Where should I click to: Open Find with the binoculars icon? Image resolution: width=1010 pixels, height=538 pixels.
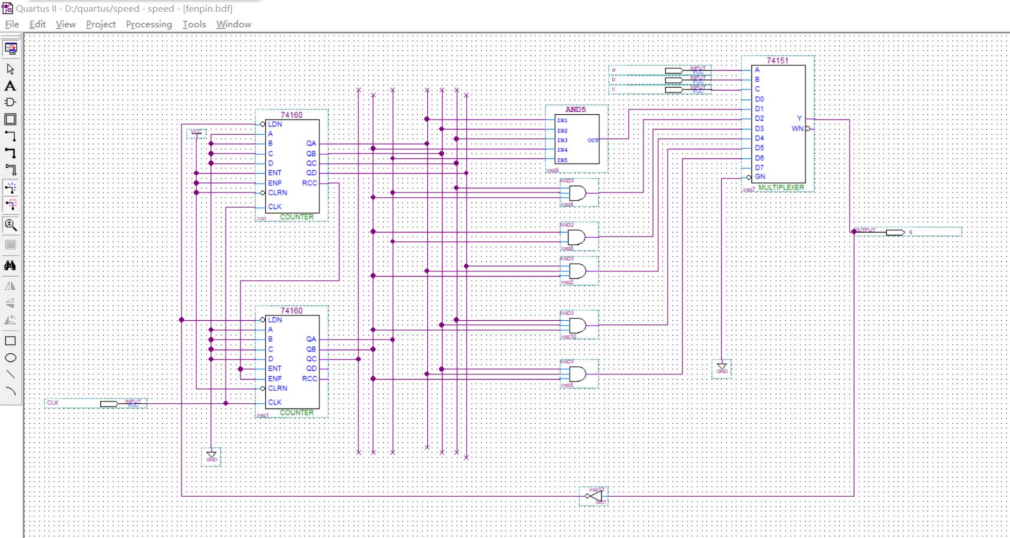(x=10, y=266)
